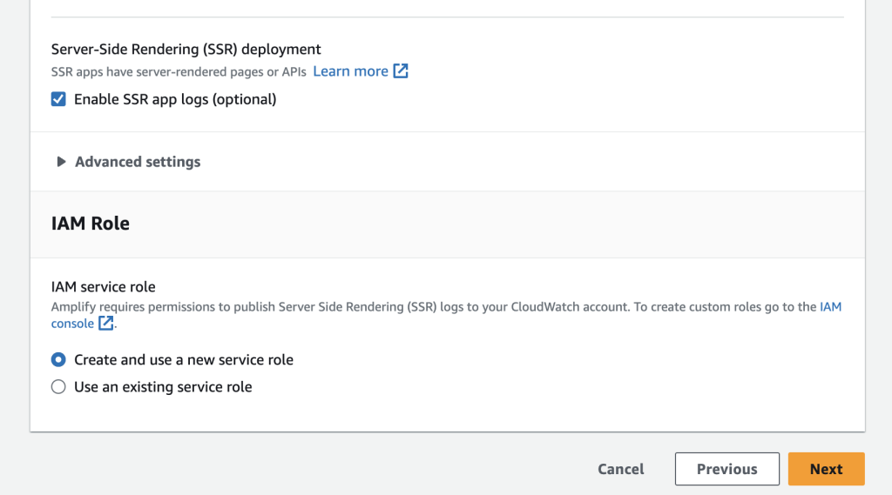Open the Learn more link about SSR
This screenshot has height=495, width=892.
pyautogui.click(x=350, y=71)
